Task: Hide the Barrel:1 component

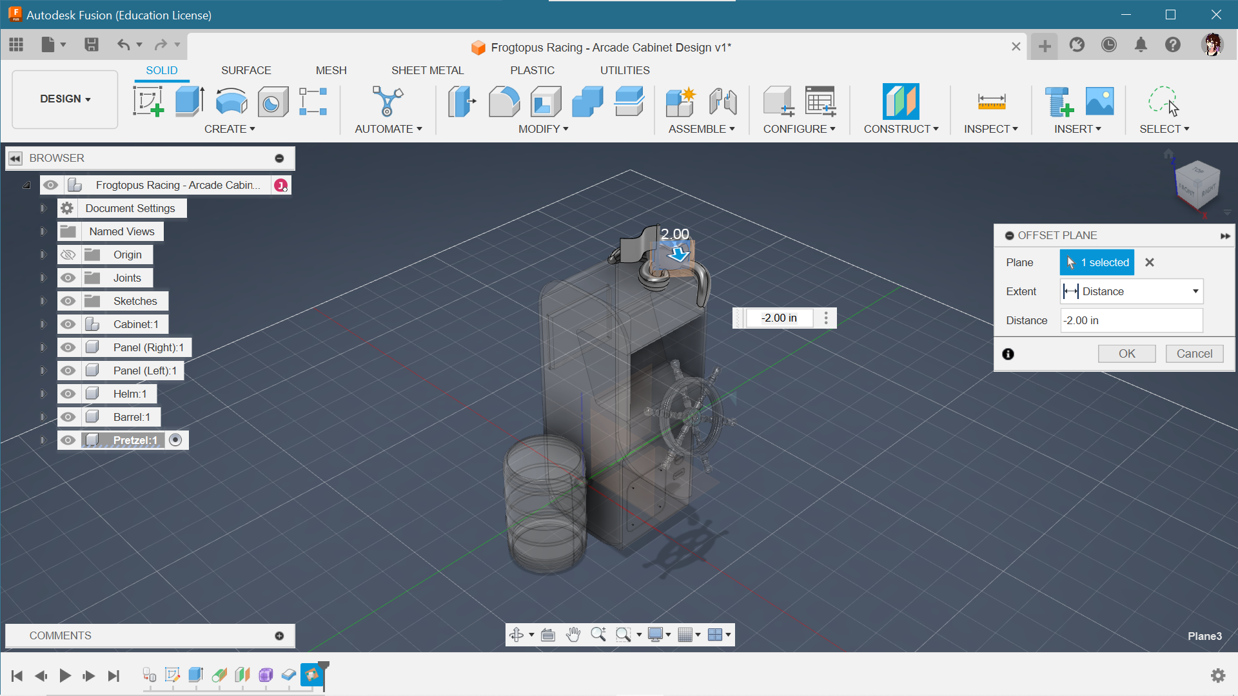Action: 68,417
